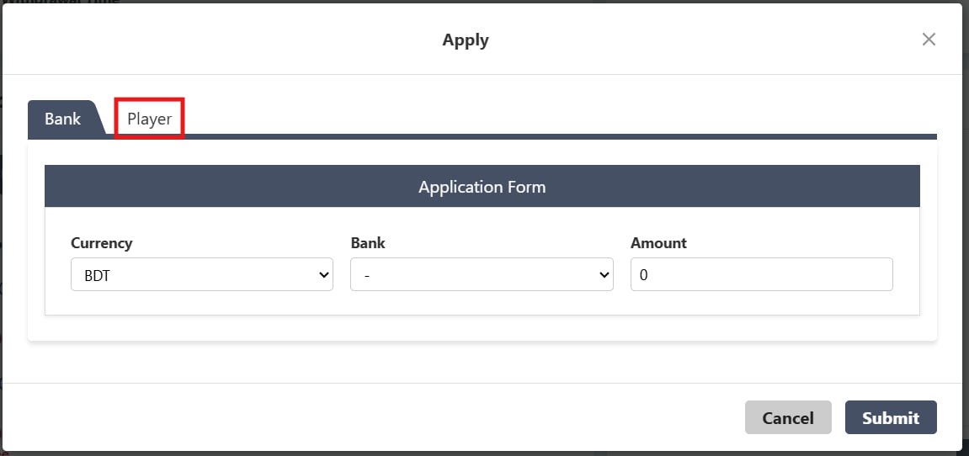Switch to the Player tab
The height and width of the screenshot is (456, 969).
click(150, 119)
